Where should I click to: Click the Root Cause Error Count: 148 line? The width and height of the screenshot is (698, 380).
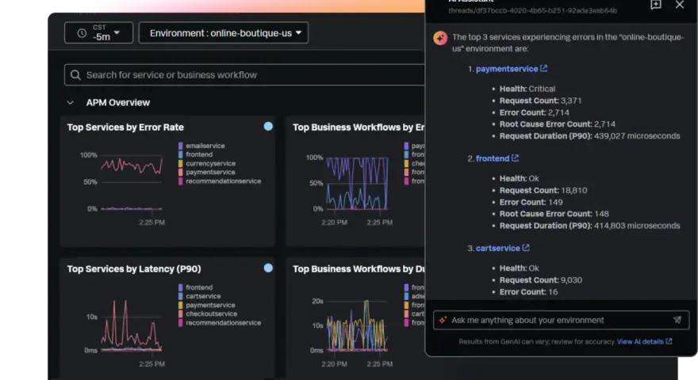click(x=554, y=215)
